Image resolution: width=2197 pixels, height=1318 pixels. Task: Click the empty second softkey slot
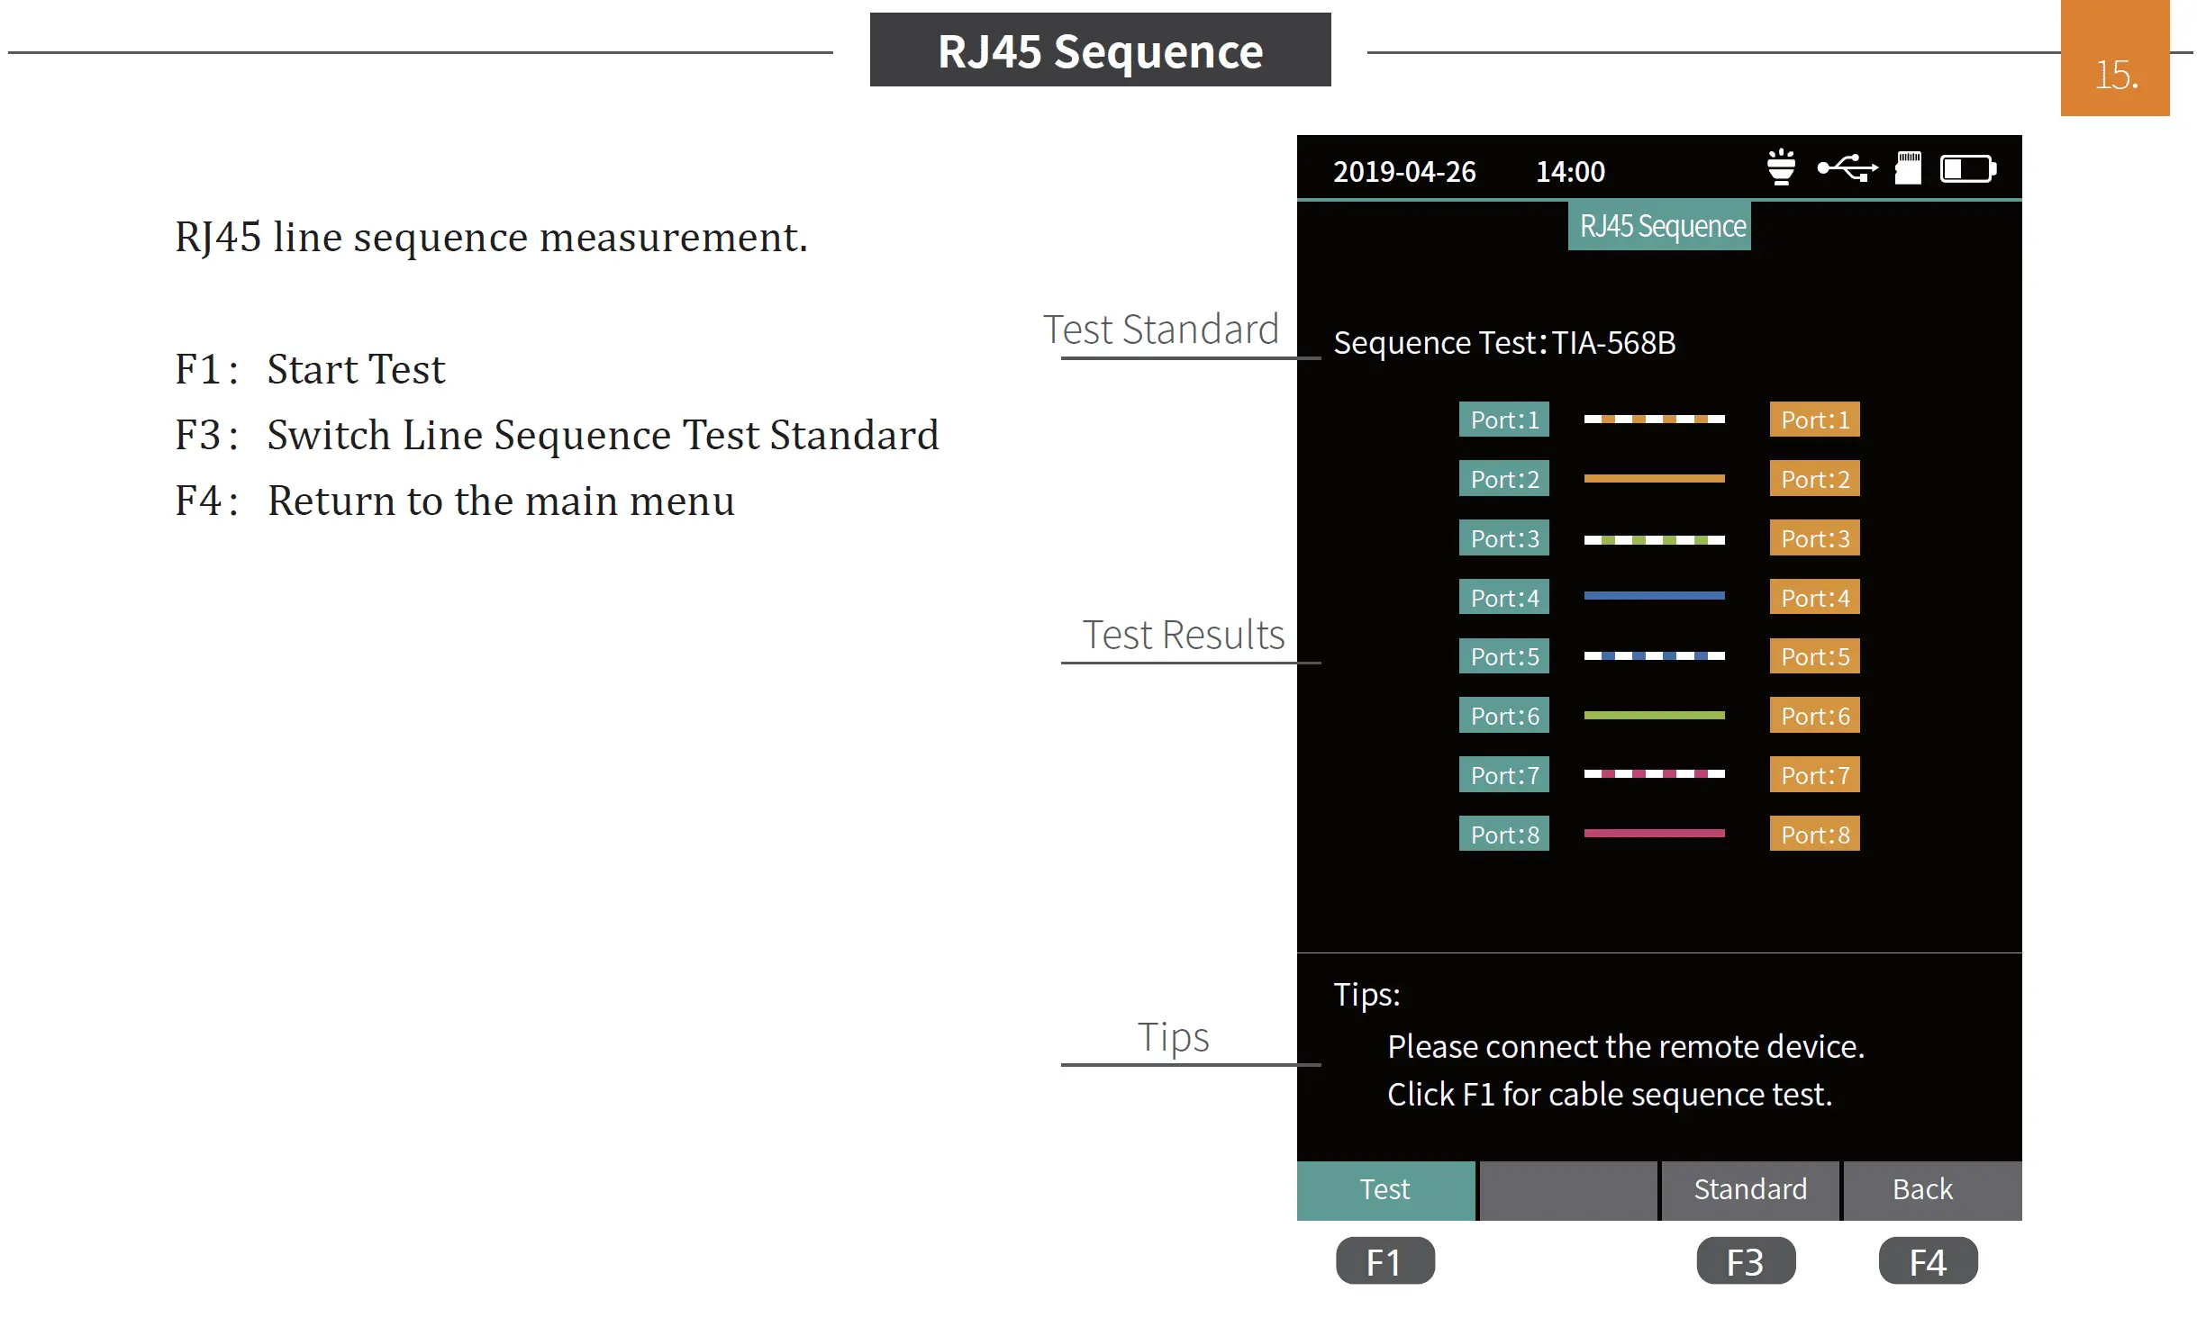click(1567, 1189)
